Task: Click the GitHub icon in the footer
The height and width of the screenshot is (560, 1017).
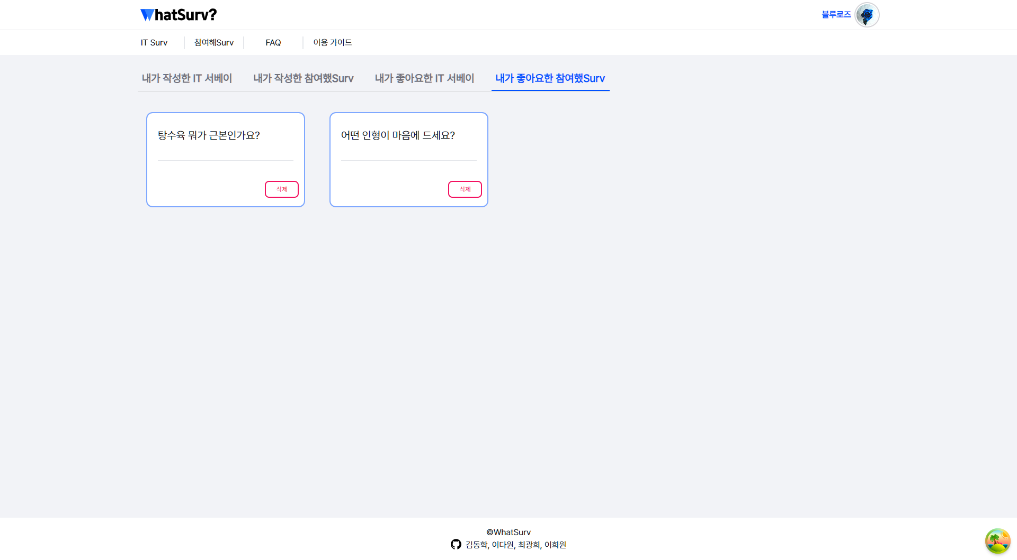Action: click(456, 544)
